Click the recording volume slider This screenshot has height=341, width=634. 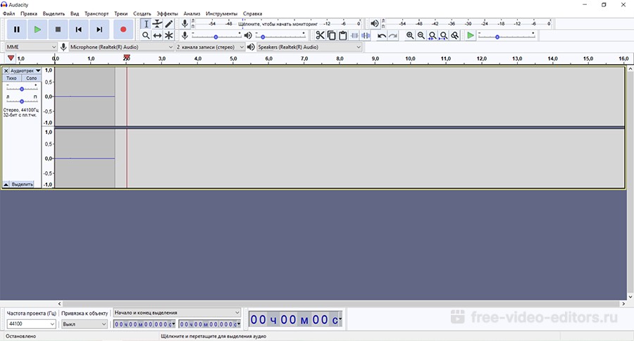[216, 36]
